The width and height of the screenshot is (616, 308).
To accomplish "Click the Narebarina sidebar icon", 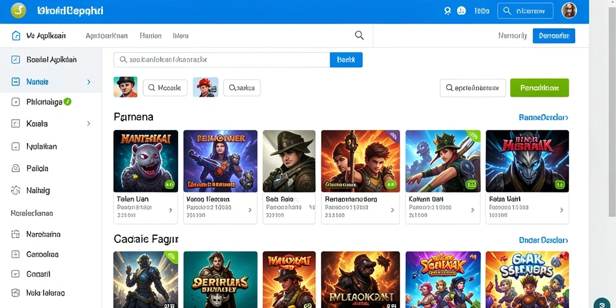I will pyautogui.click(x=16, y=235).
